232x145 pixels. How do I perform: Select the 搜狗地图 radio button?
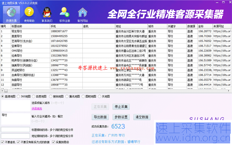click(51, 96)
